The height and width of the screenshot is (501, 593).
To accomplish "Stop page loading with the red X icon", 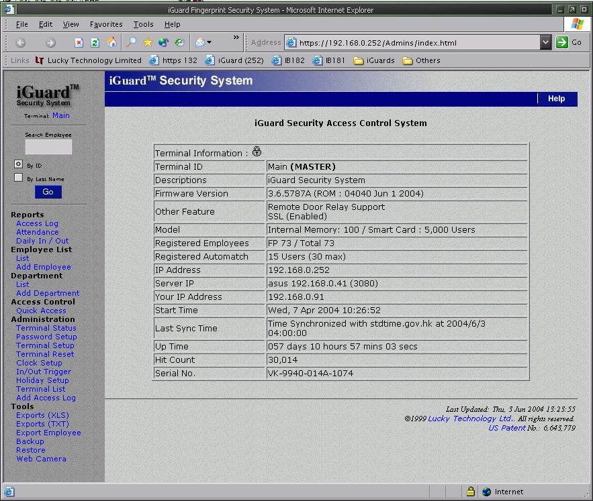I will coord(80,42).
